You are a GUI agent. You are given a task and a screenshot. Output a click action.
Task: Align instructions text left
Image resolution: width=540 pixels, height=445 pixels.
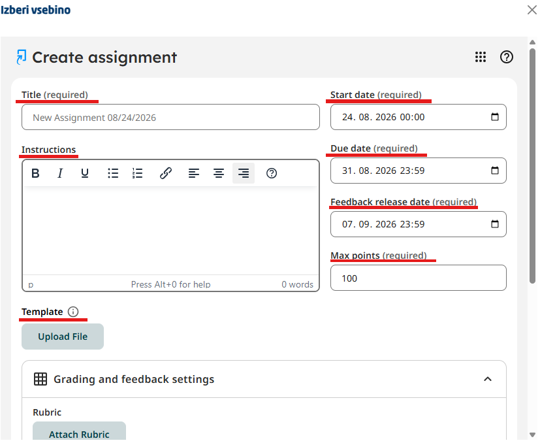194,173
